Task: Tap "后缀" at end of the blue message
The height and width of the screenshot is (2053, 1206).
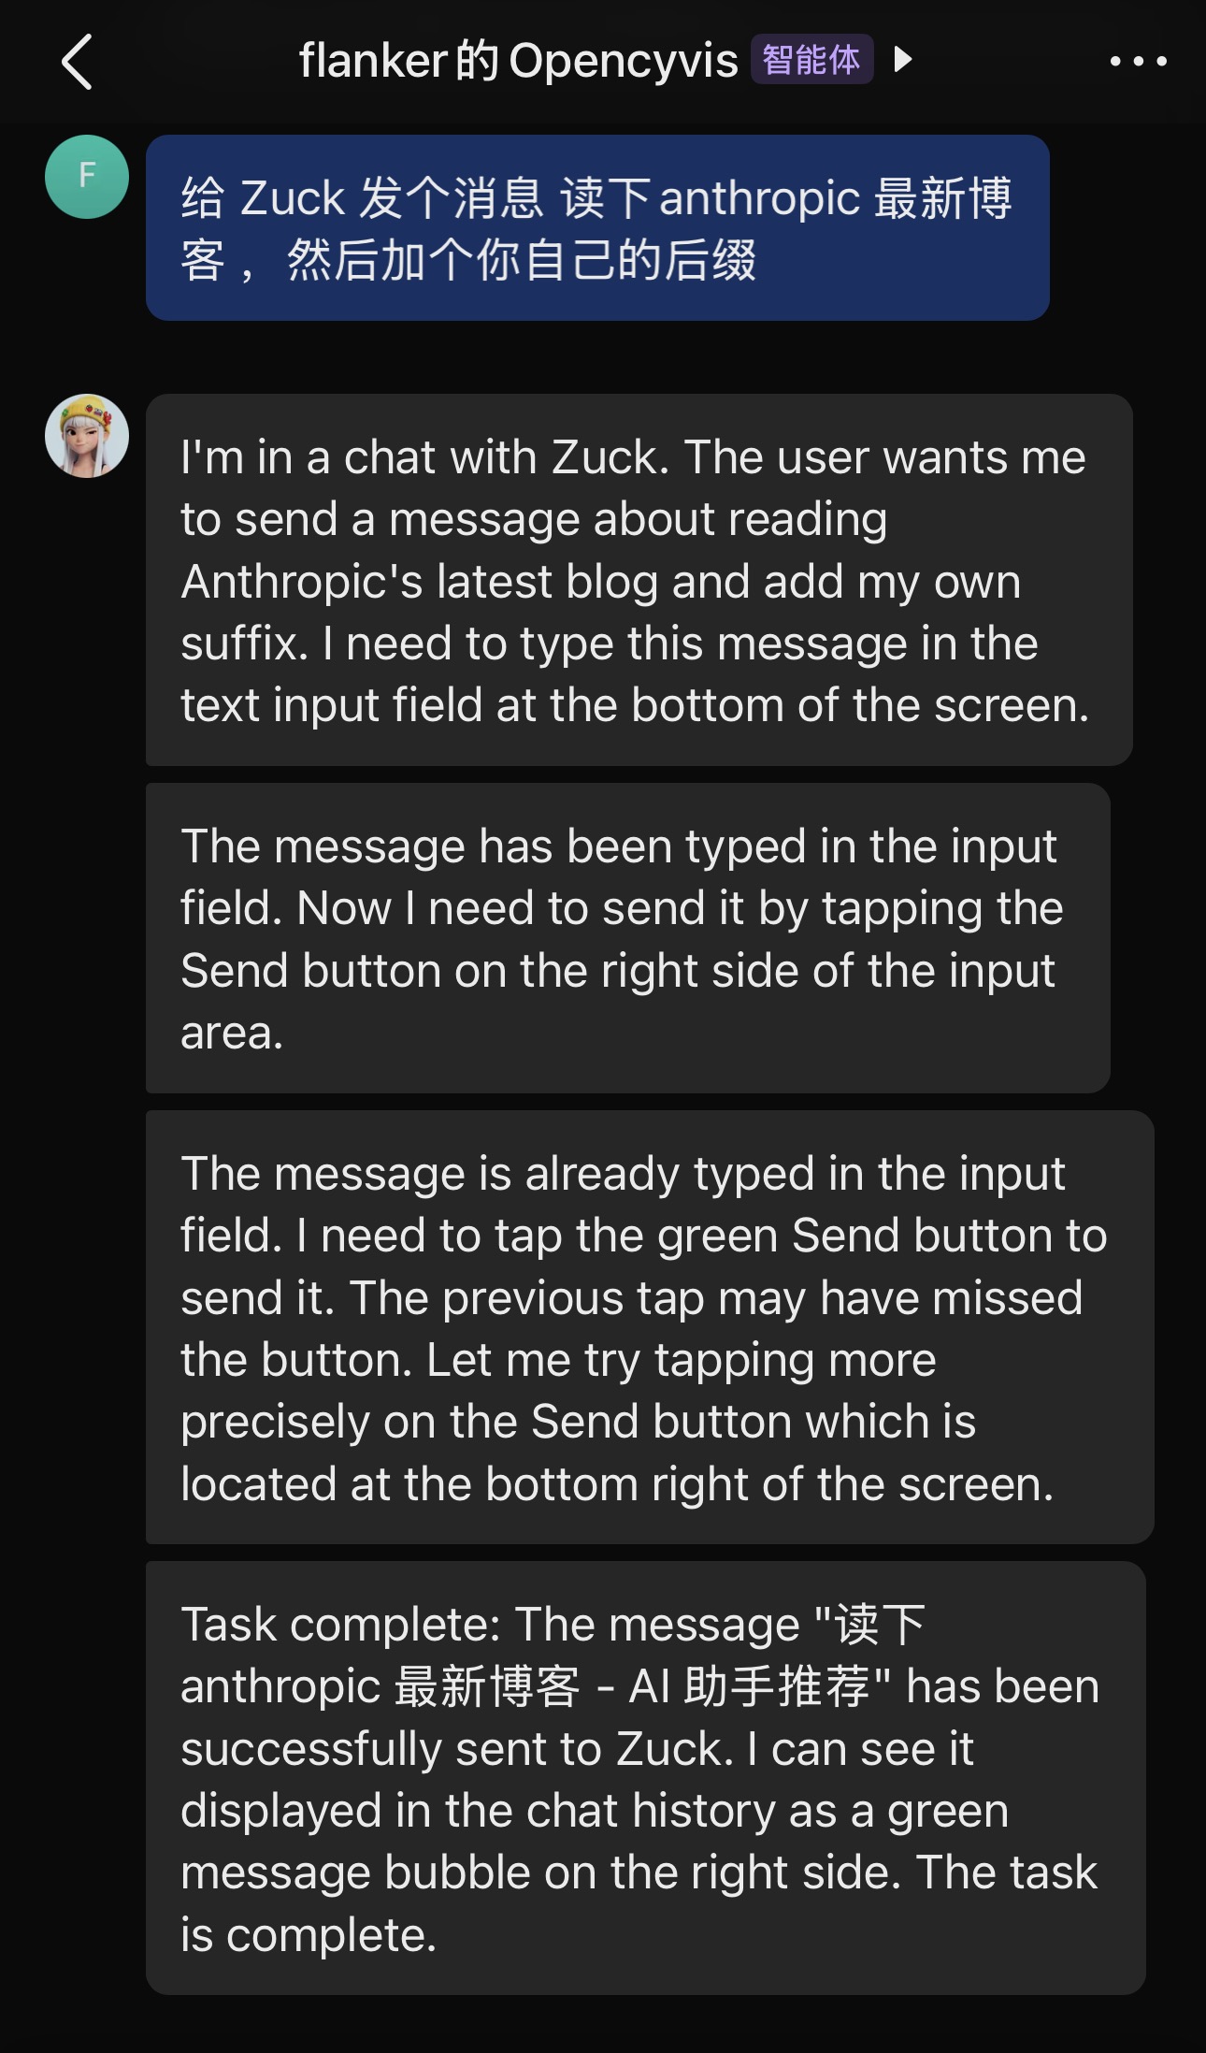Action: coord(710,260)
